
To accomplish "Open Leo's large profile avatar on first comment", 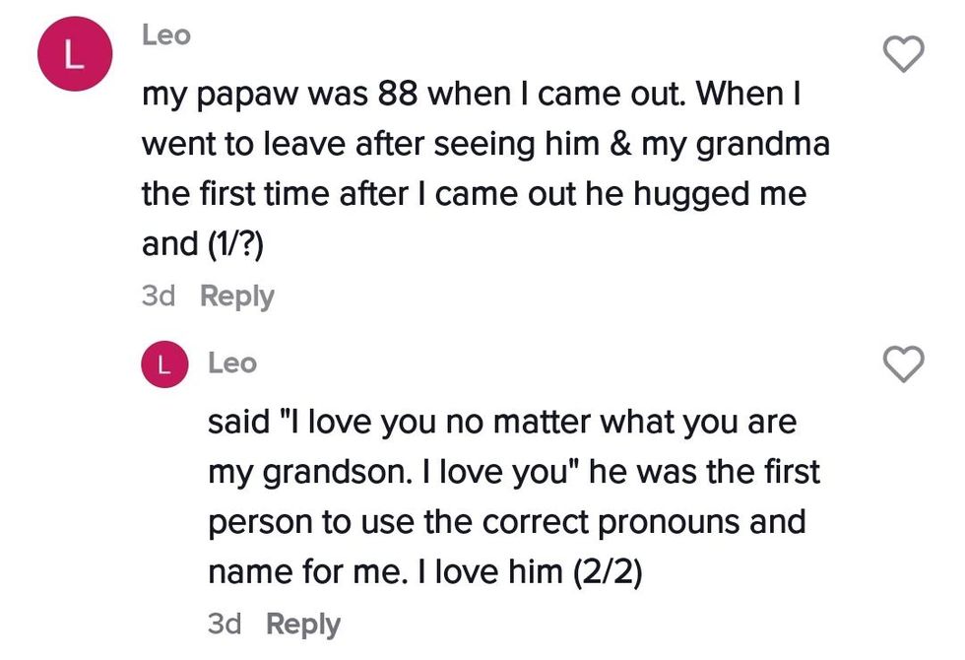I will (x=70, y=56).
